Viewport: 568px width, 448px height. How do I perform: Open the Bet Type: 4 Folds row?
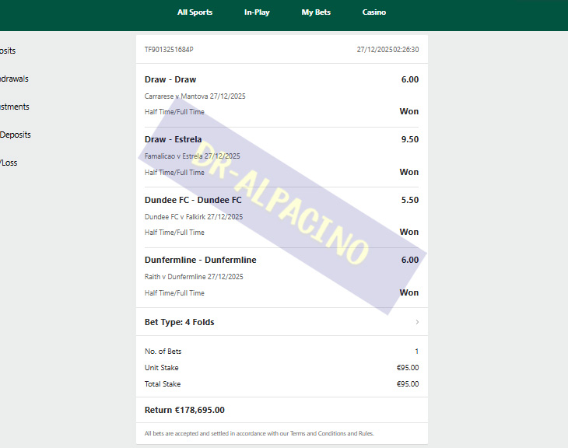(282, 322)
